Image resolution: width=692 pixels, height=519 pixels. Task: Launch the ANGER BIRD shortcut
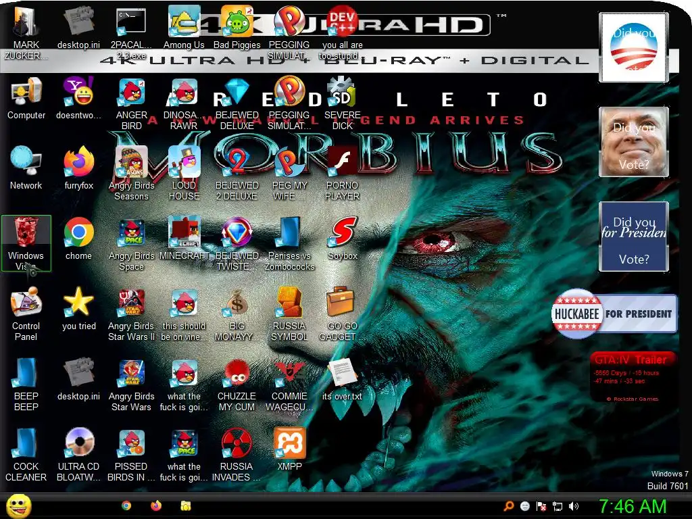(131, 103)
